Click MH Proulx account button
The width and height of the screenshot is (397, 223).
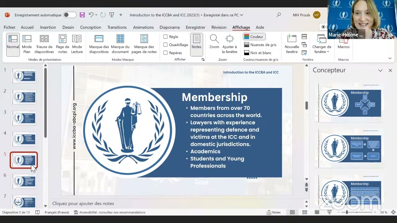click(x=306, y=15)
